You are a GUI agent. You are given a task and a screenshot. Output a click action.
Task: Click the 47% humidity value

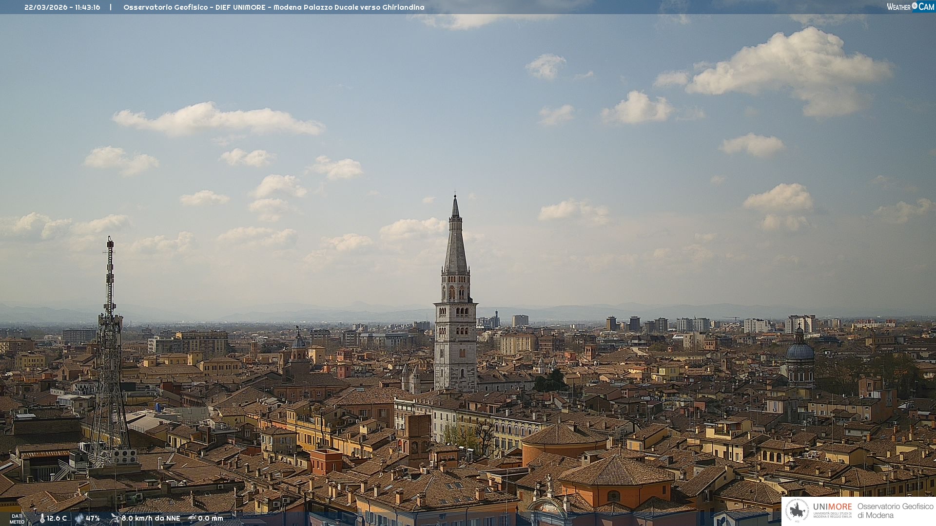[93, 519]
